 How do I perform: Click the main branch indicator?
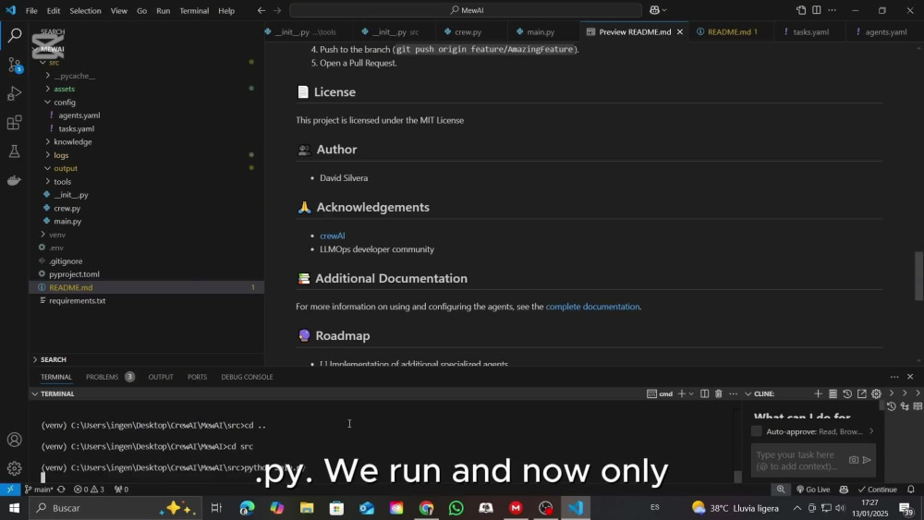tap(40, 490)
